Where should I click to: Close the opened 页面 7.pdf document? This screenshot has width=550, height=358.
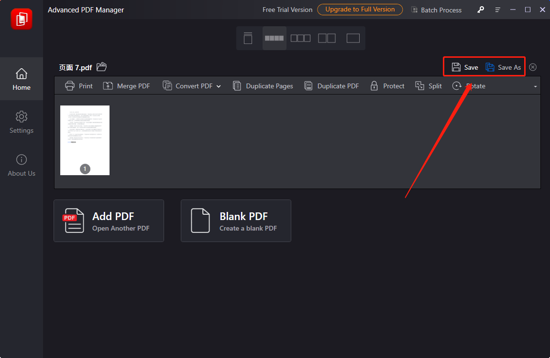click(x=532, y=67)
